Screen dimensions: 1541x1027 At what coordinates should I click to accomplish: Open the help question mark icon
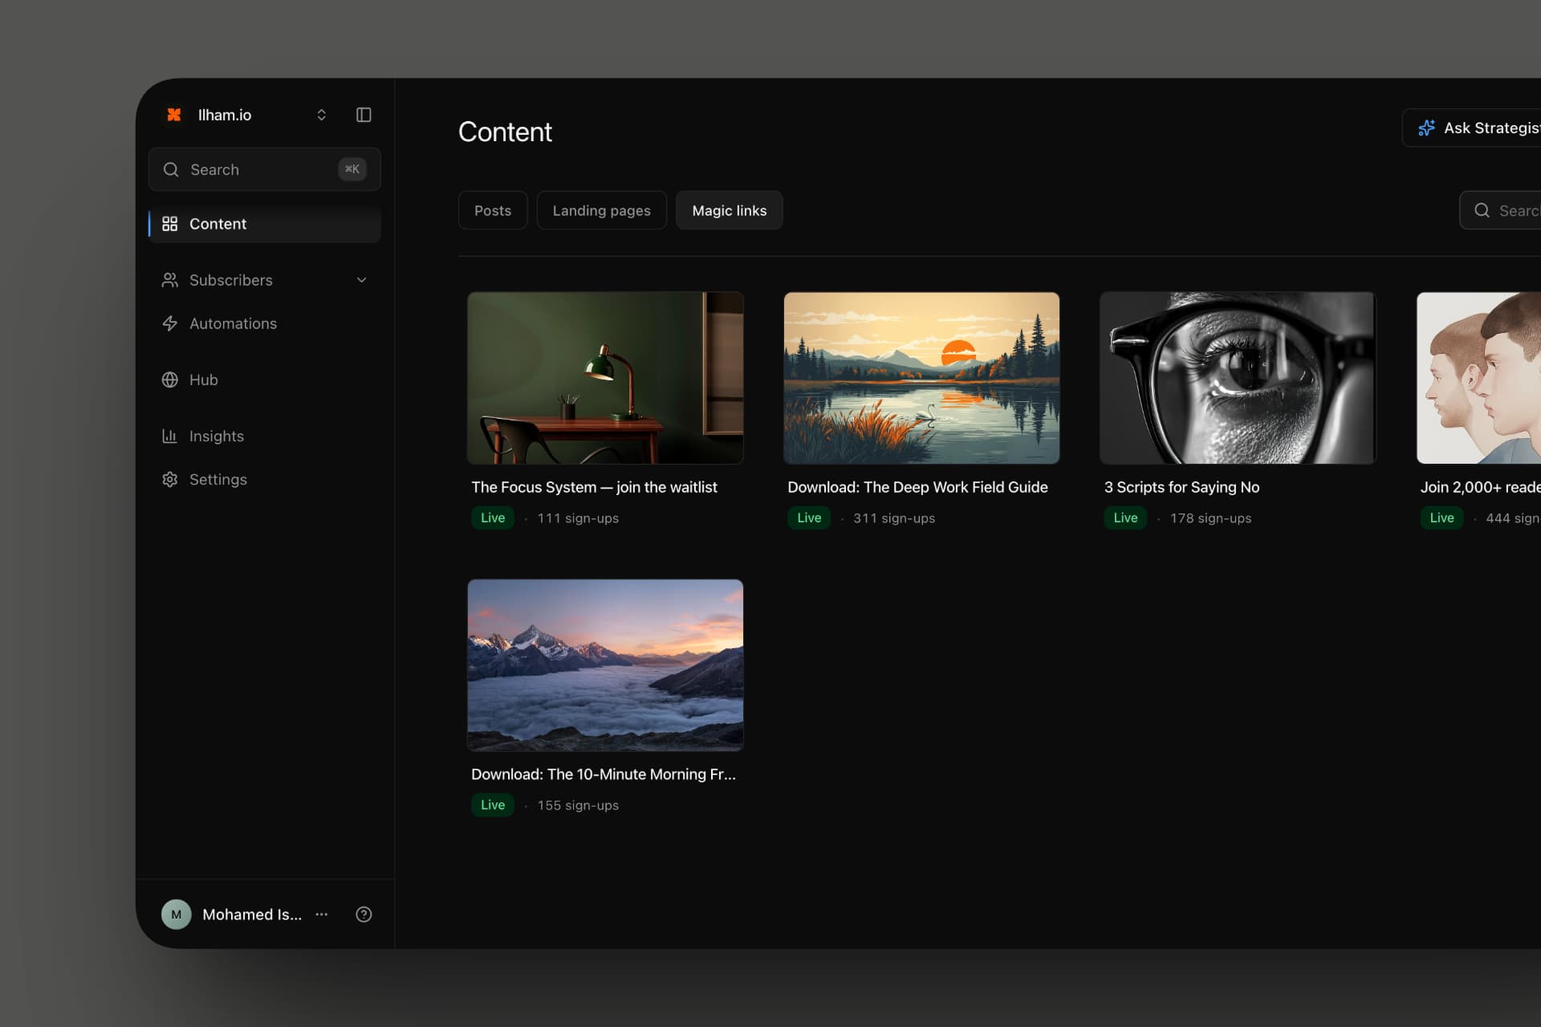[364, 914]
